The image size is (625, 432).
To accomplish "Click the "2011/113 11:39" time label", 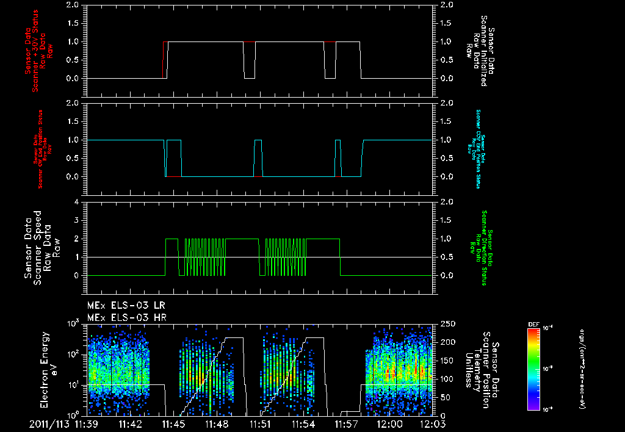I will pos(62,424).
